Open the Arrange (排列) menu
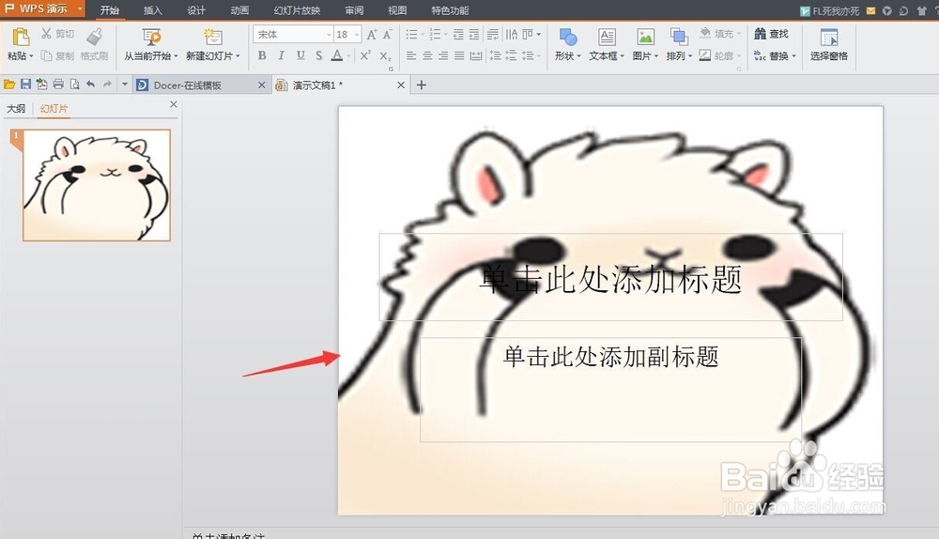 (x=679, y=45)
